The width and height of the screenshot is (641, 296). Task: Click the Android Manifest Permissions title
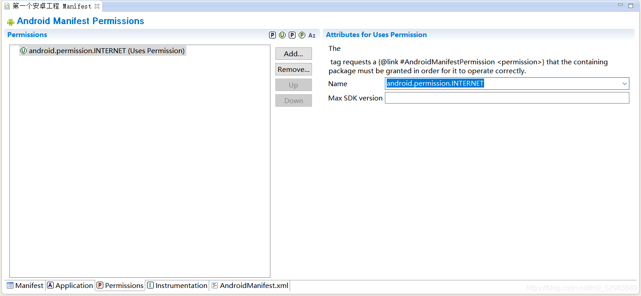coord(80,21)
